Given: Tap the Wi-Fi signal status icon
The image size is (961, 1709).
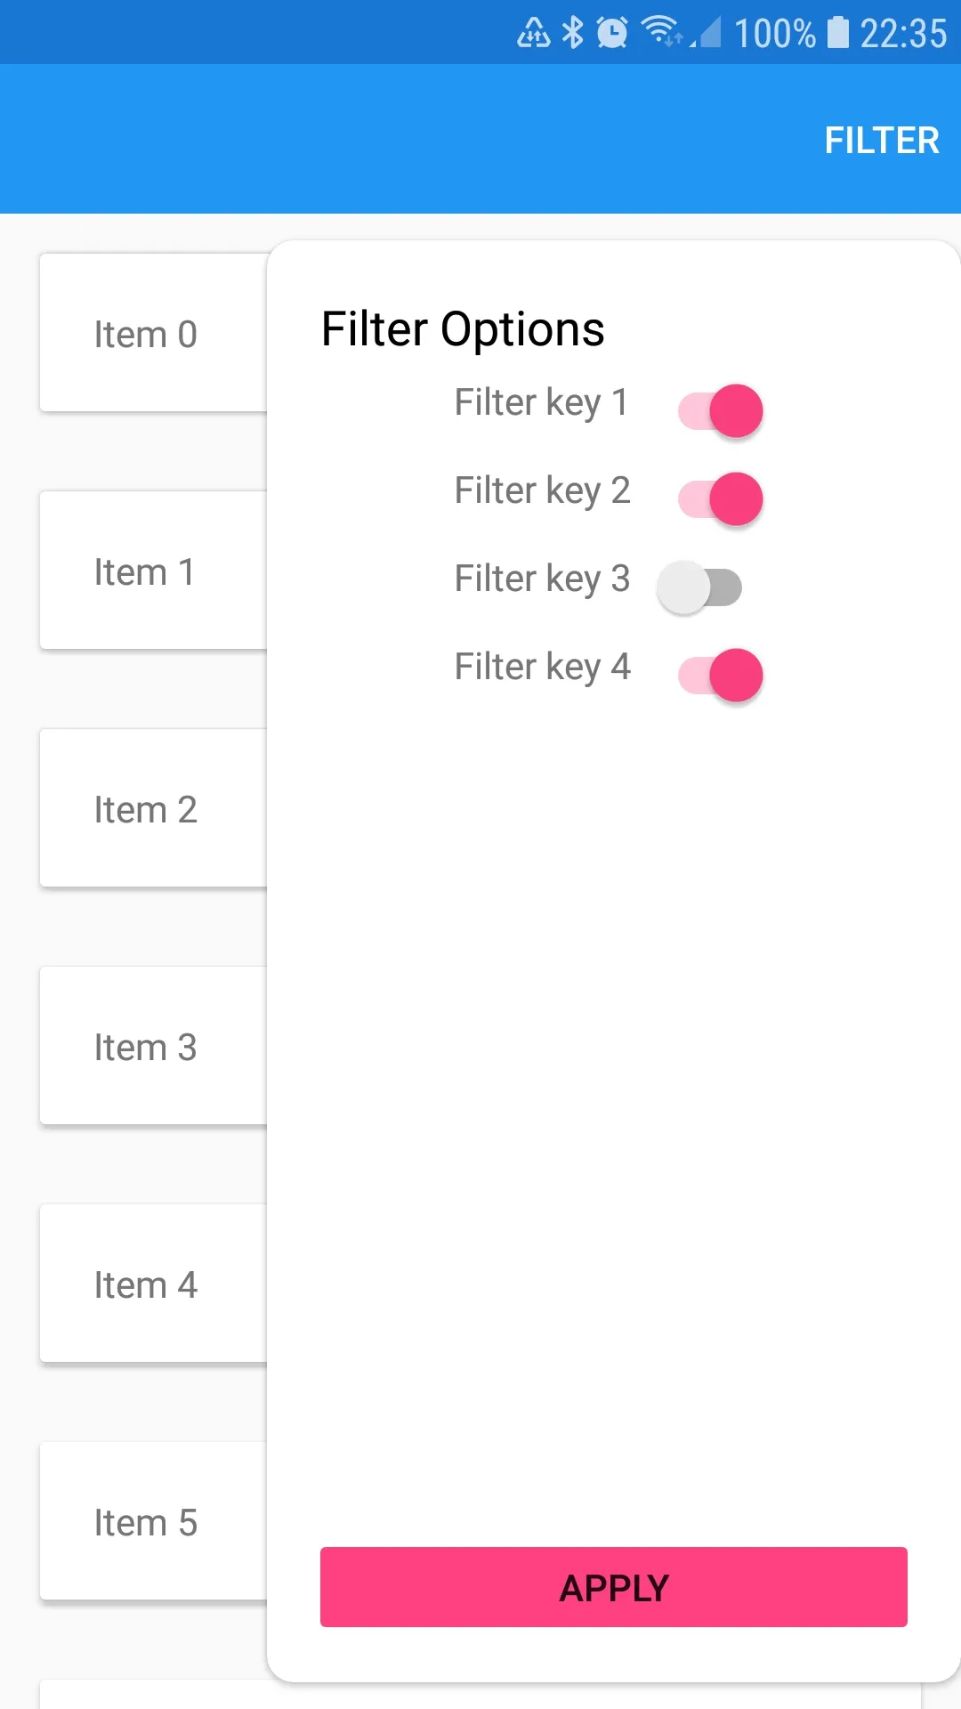Looking at the screenshot, I should (660, 32).
